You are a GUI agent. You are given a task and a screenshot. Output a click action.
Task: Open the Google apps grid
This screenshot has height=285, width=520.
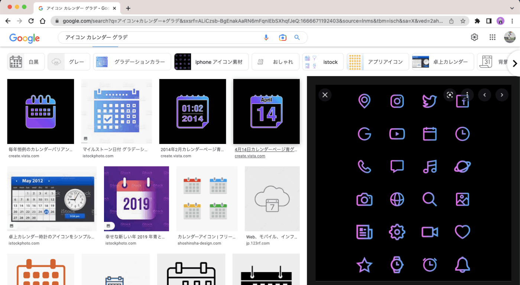click(493, 37)
